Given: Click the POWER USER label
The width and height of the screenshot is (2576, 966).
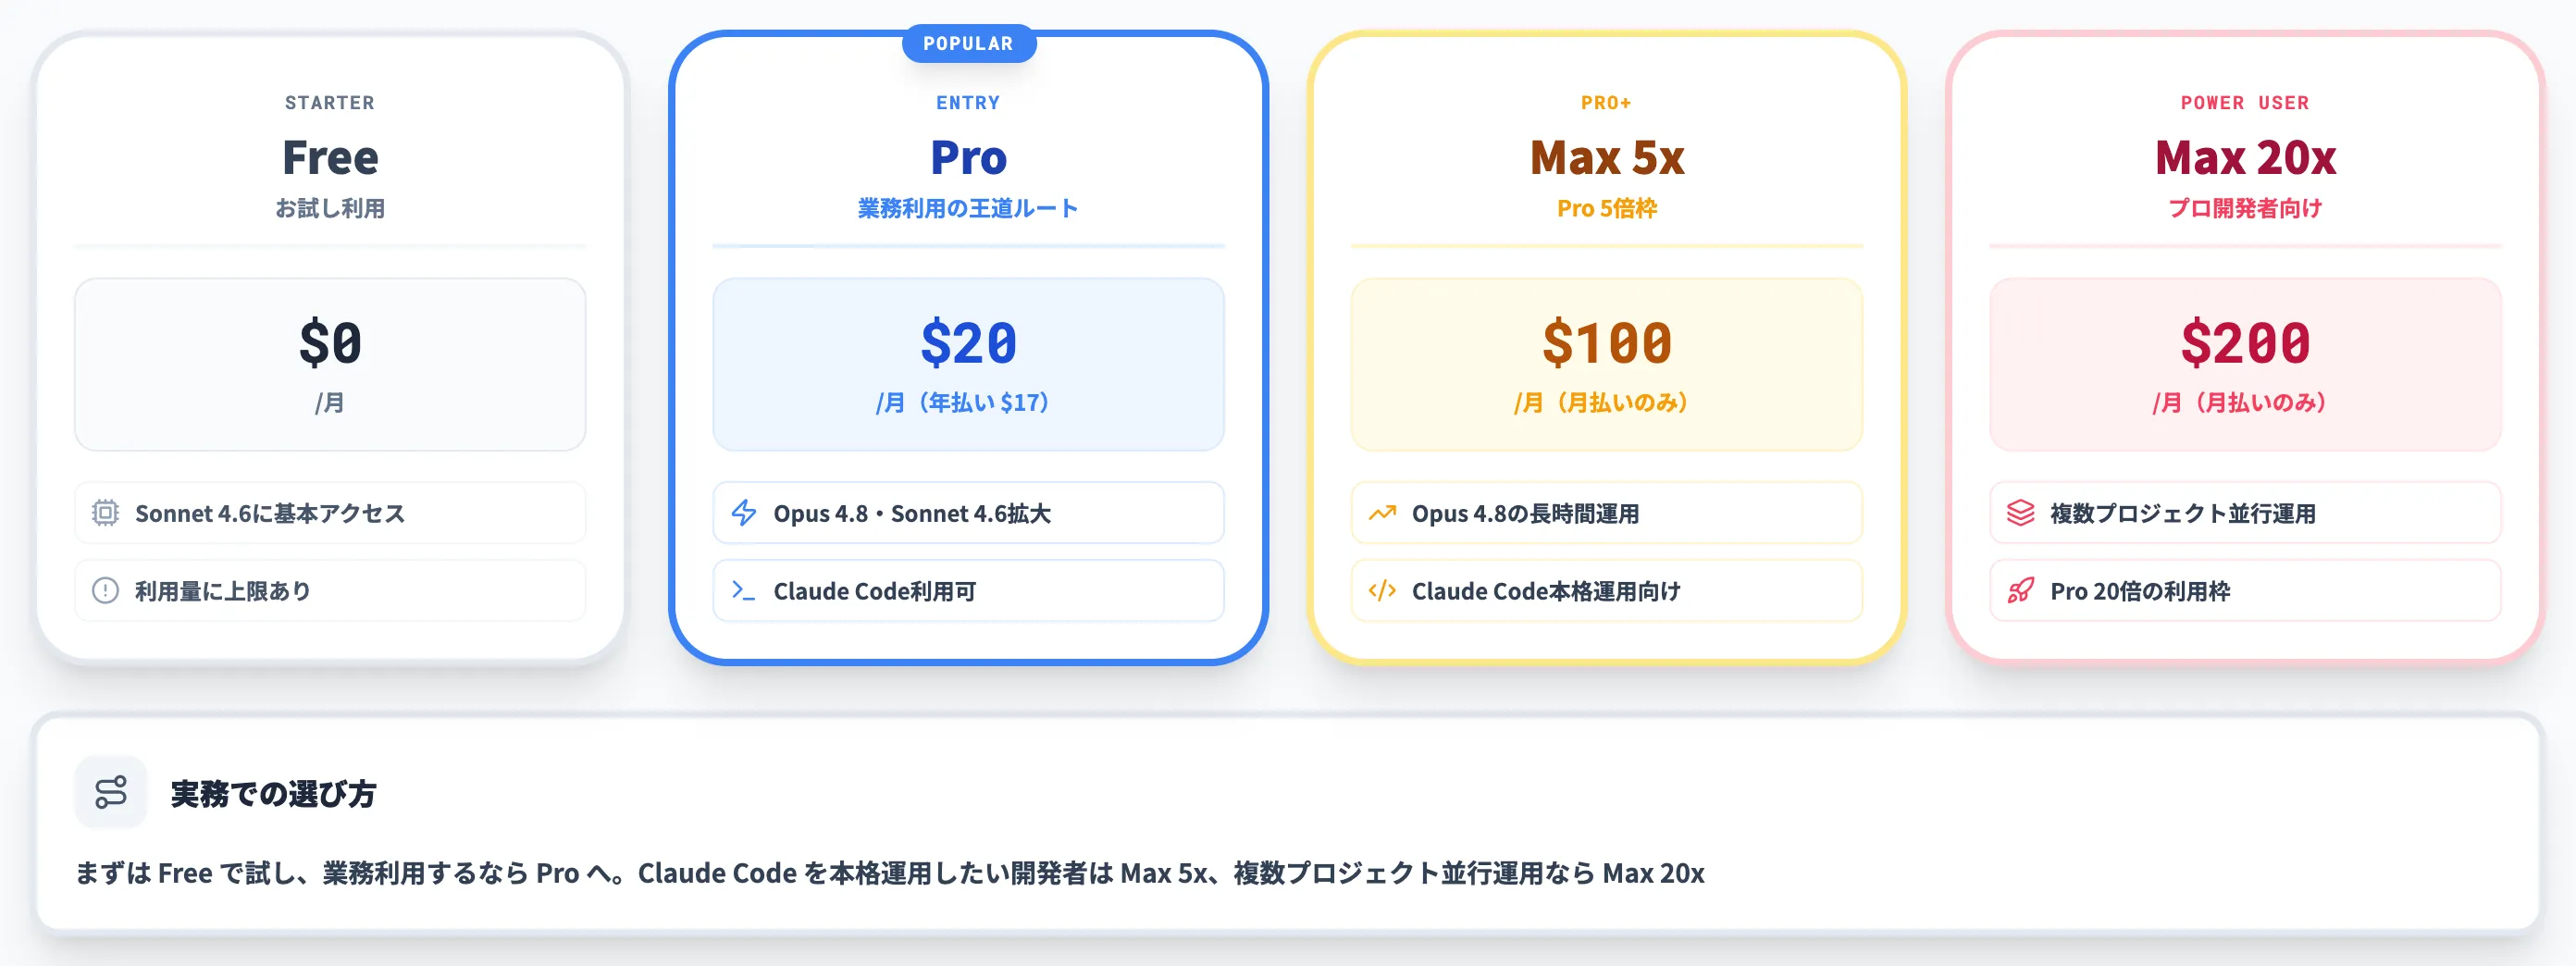Looking at the screenshot, I should (x=2245, y=103).
